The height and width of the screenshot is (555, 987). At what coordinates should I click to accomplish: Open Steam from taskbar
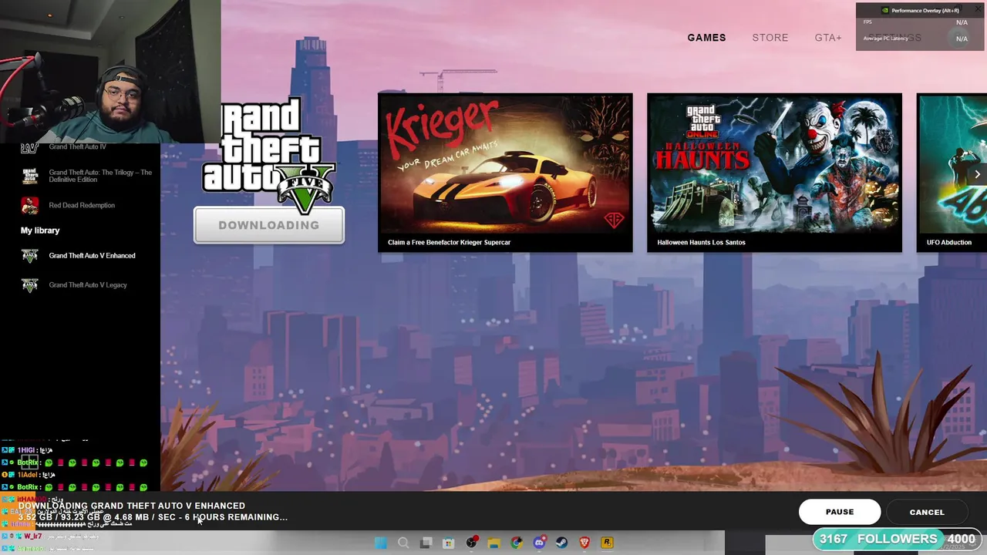point(561,543)
